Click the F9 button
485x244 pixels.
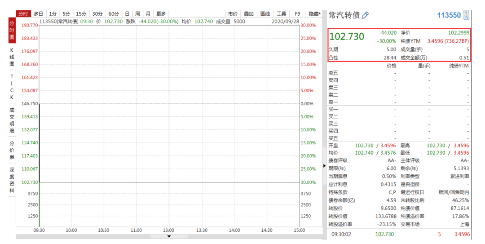297,13
